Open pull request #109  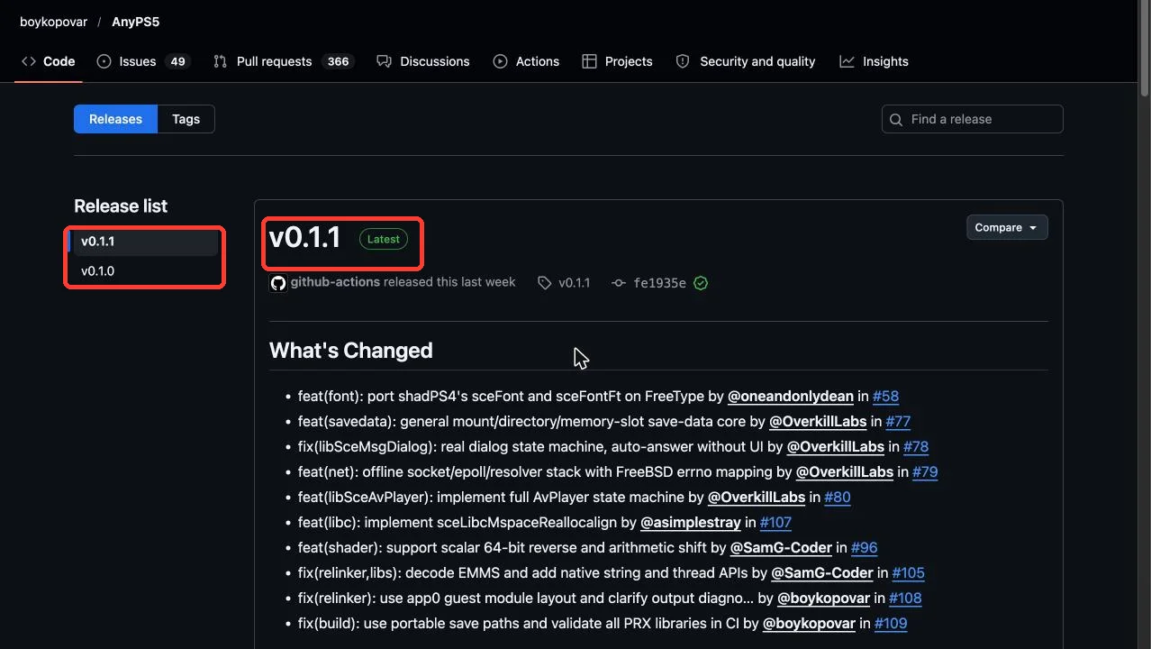[x=890, y=623]
